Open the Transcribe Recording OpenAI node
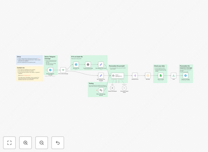Viewport: 208px width, 152px height. 88,65
